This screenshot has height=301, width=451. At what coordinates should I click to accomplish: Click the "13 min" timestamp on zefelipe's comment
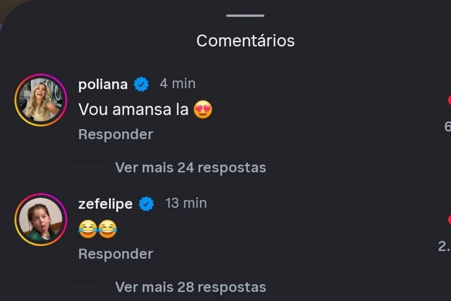click(x=186, y=203)
